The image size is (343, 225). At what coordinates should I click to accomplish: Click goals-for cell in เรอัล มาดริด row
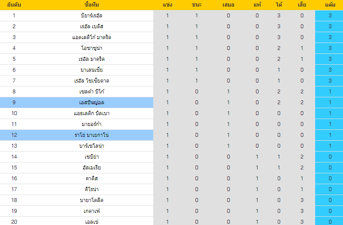point(279,59)
